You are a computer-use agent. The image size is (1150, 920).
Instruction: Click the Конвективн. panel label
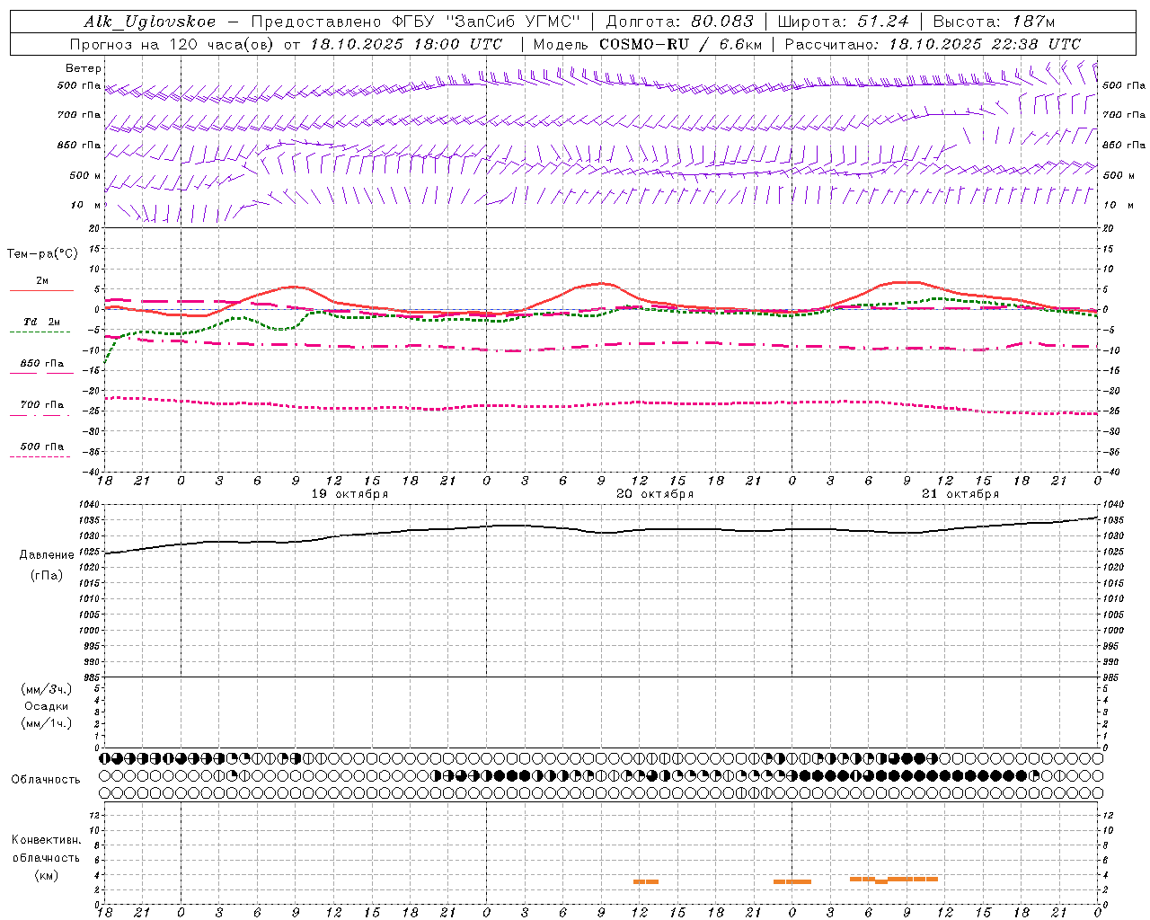pos(46,840)
